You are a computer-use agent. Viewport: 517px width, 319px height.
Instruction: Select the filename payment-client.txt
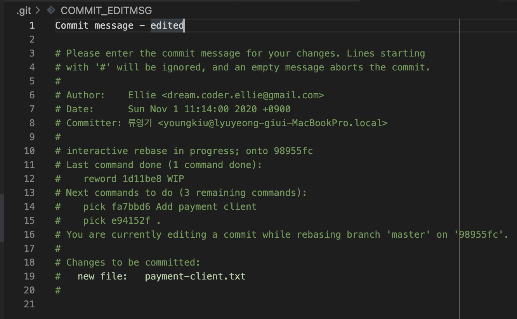pyautogui.click(x=195, y=276)
